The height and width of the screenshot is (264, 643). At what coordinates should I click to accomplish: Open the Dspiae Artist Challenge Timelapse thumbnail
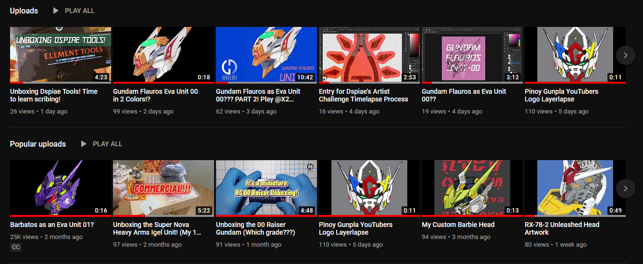[369, 55]
